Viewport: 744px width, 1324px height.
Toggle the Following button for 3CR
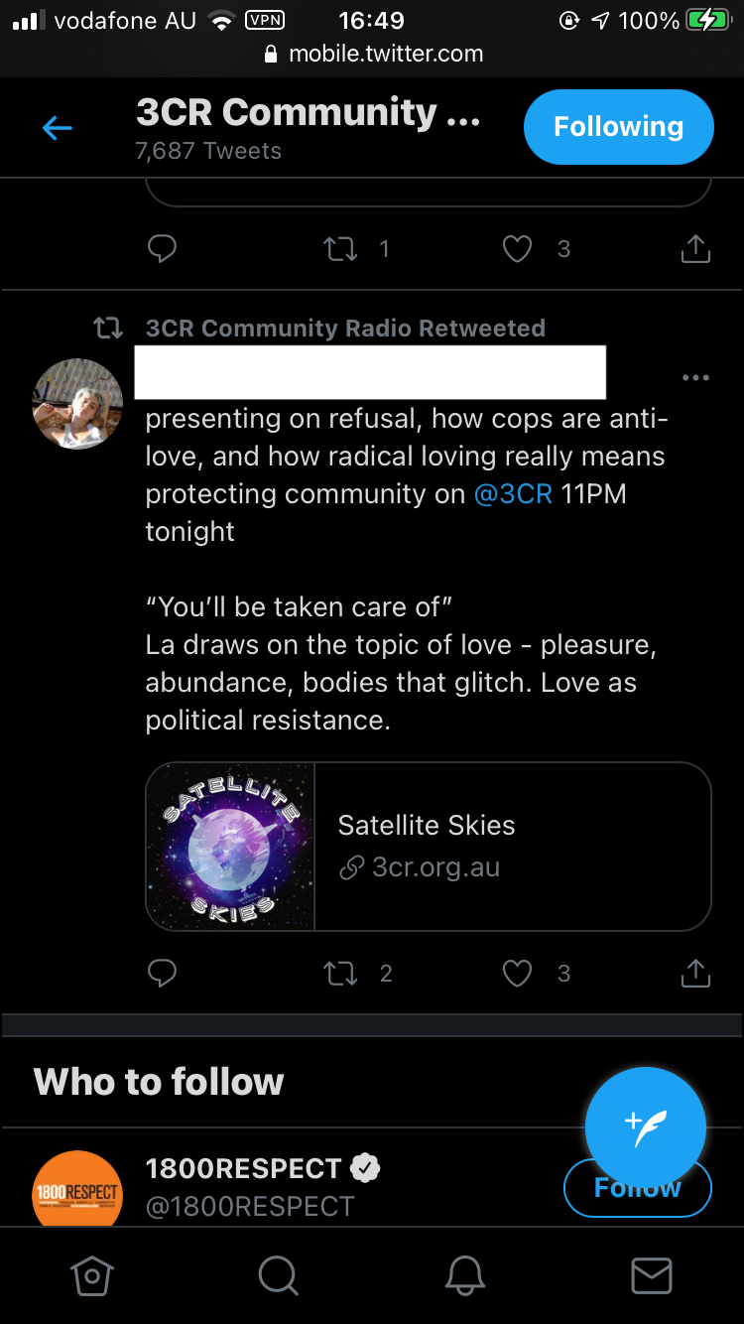(618, 127)
